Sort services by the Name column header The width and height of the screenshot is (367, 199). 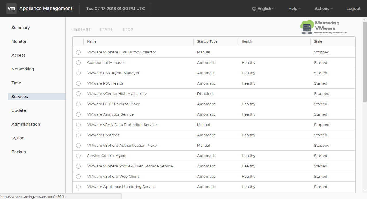coord(92,41)
